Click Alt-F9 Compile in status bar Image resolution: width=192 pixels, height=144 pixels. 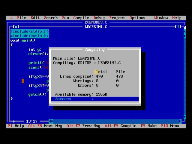[x=121, y=126]
